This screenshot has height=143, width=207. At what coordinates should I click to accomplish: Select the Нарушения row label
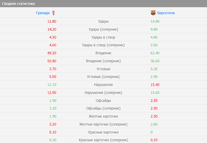pos(104,85)
